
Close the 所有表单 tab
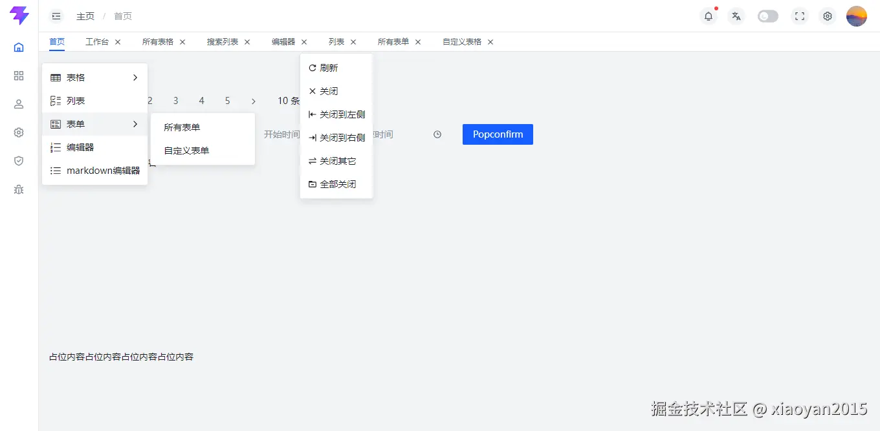click(418, 42)
